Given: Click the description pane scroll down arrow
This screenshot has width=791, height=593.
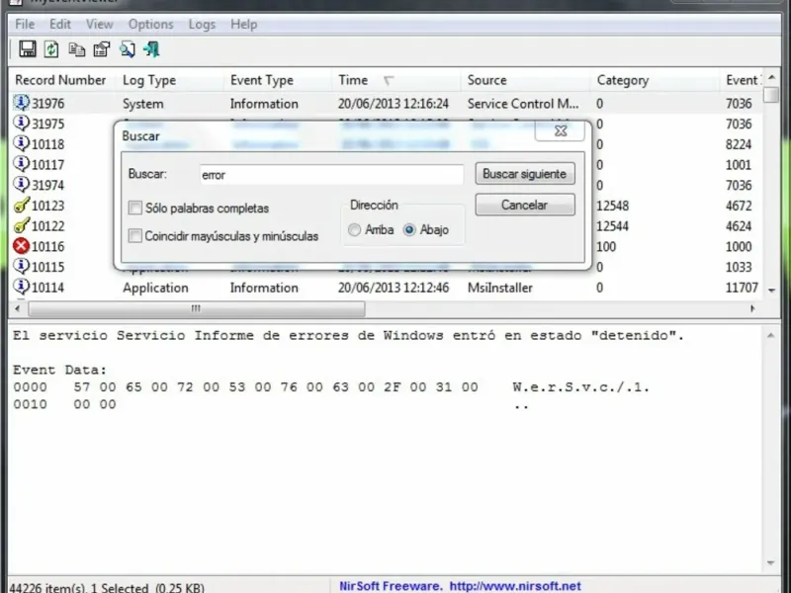Looking at the screenshot, I should 771,562.
